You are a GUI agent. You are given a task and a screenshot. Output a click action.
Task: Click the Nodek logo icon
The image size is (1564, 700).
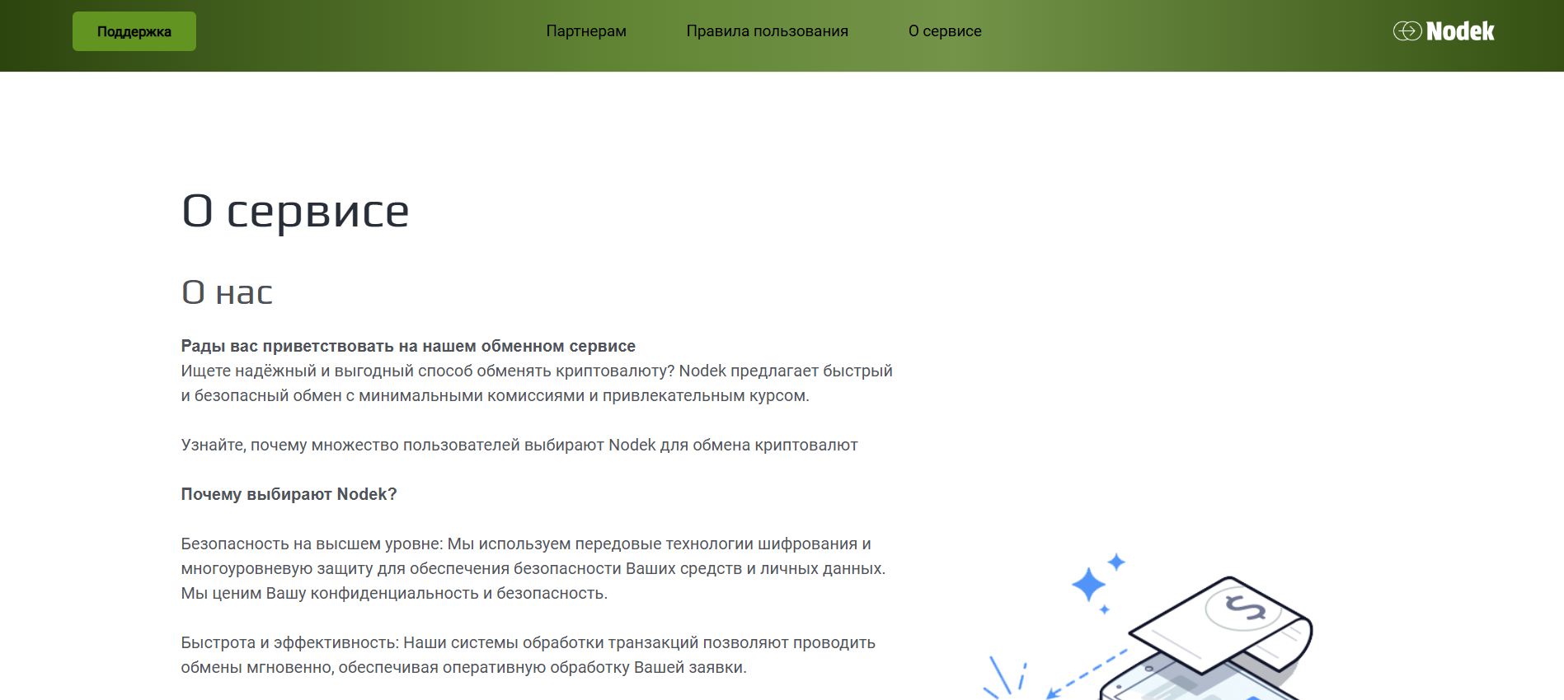[1444, 31]
